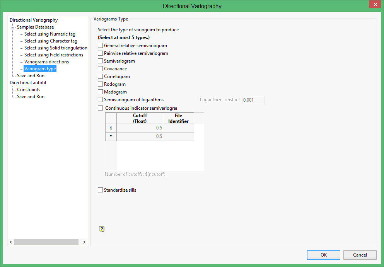
Task: Check Pairwise relative semivariogram
Action: [x=100, y=53]
